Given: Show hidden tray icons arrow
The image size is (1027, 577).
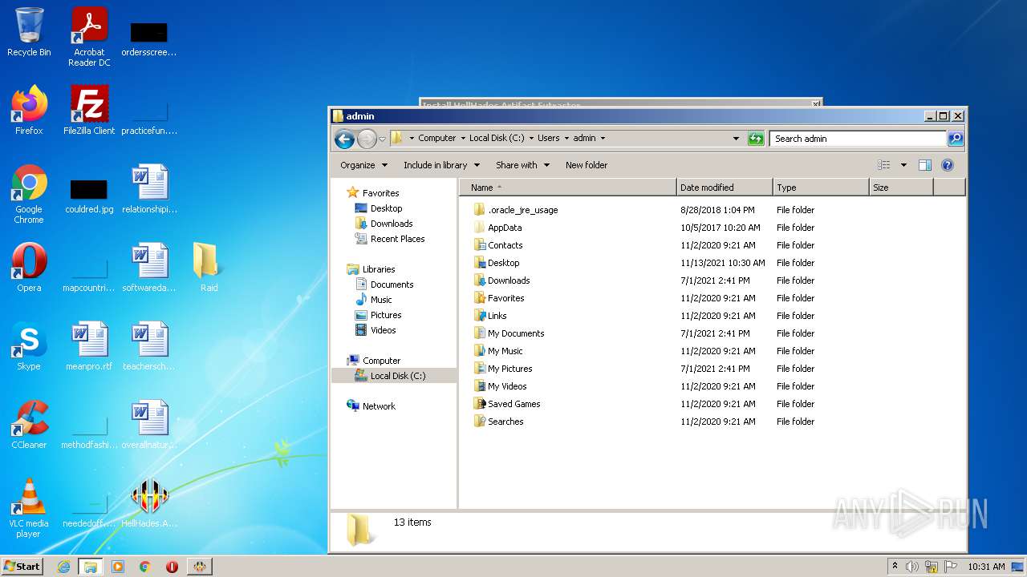Looking at the screenshot, I should point(895,566).
